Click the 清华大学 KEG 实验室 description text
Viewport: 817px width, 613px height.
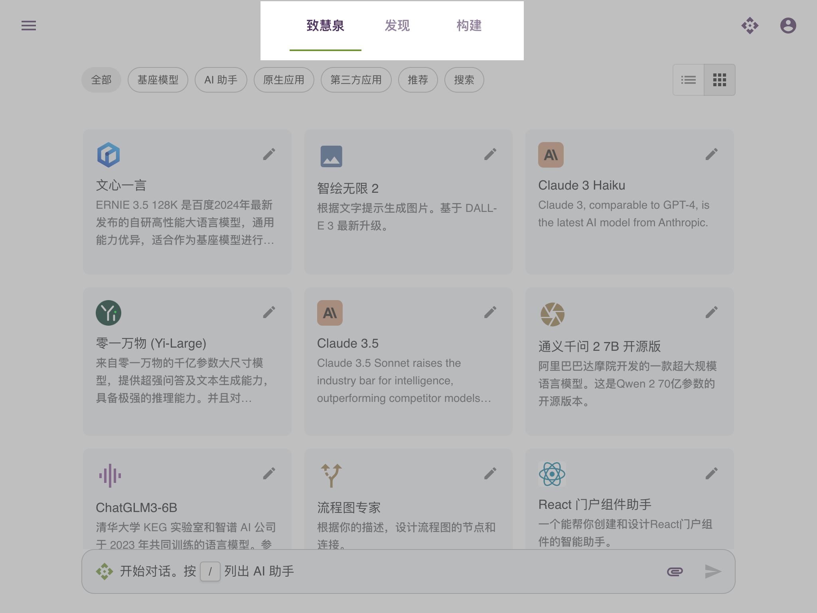pos(186,536)
